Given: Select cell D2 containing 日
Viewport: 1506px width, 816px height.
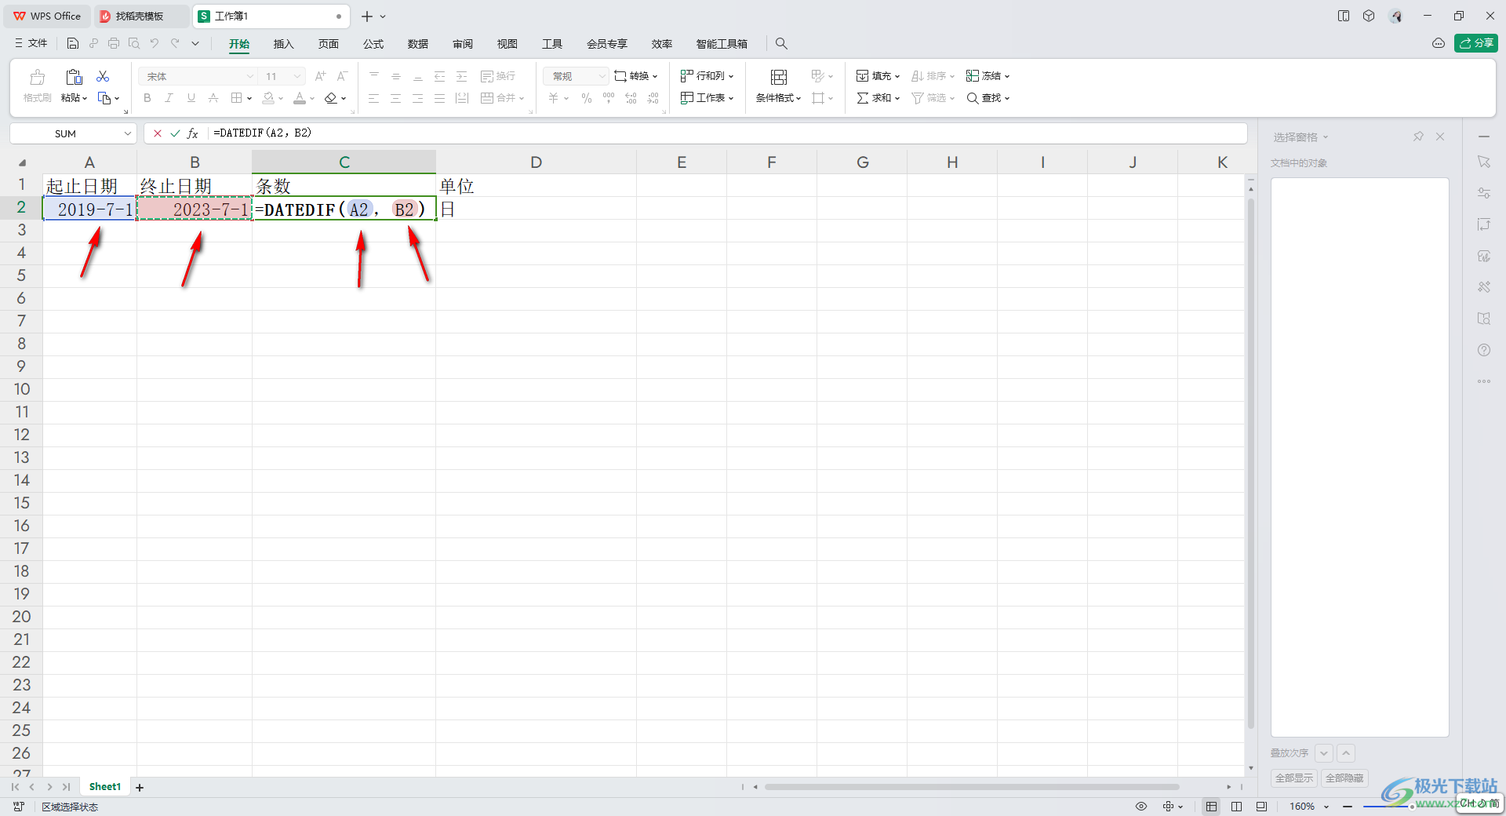Looking at the screenshot, I should (x=536, y=209).
